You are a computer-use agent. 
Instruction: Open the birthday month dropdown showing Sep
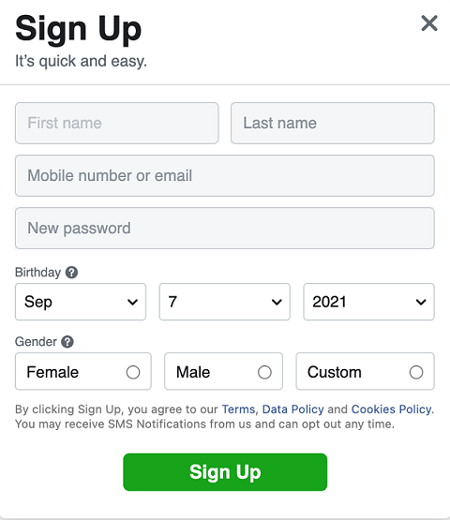(x=81, y=302)
